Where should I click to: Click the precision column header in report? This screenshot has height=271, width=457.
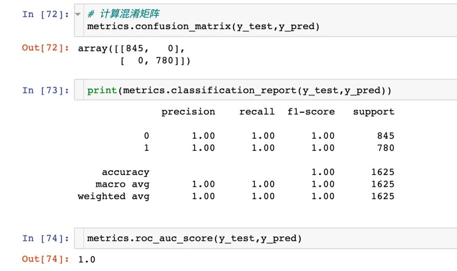(188, 112)
